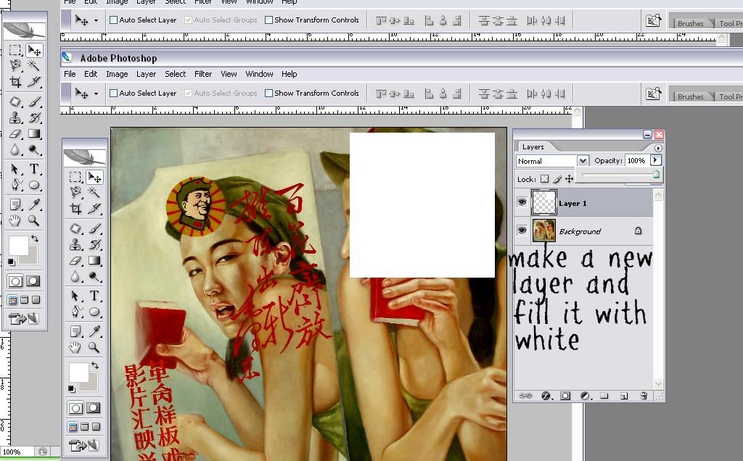This screenshot has height=461, width=743.
Task: Select the Crop tool in the toolbox beside the canvas
Action: pyautogui.click(x=75, y=208)
